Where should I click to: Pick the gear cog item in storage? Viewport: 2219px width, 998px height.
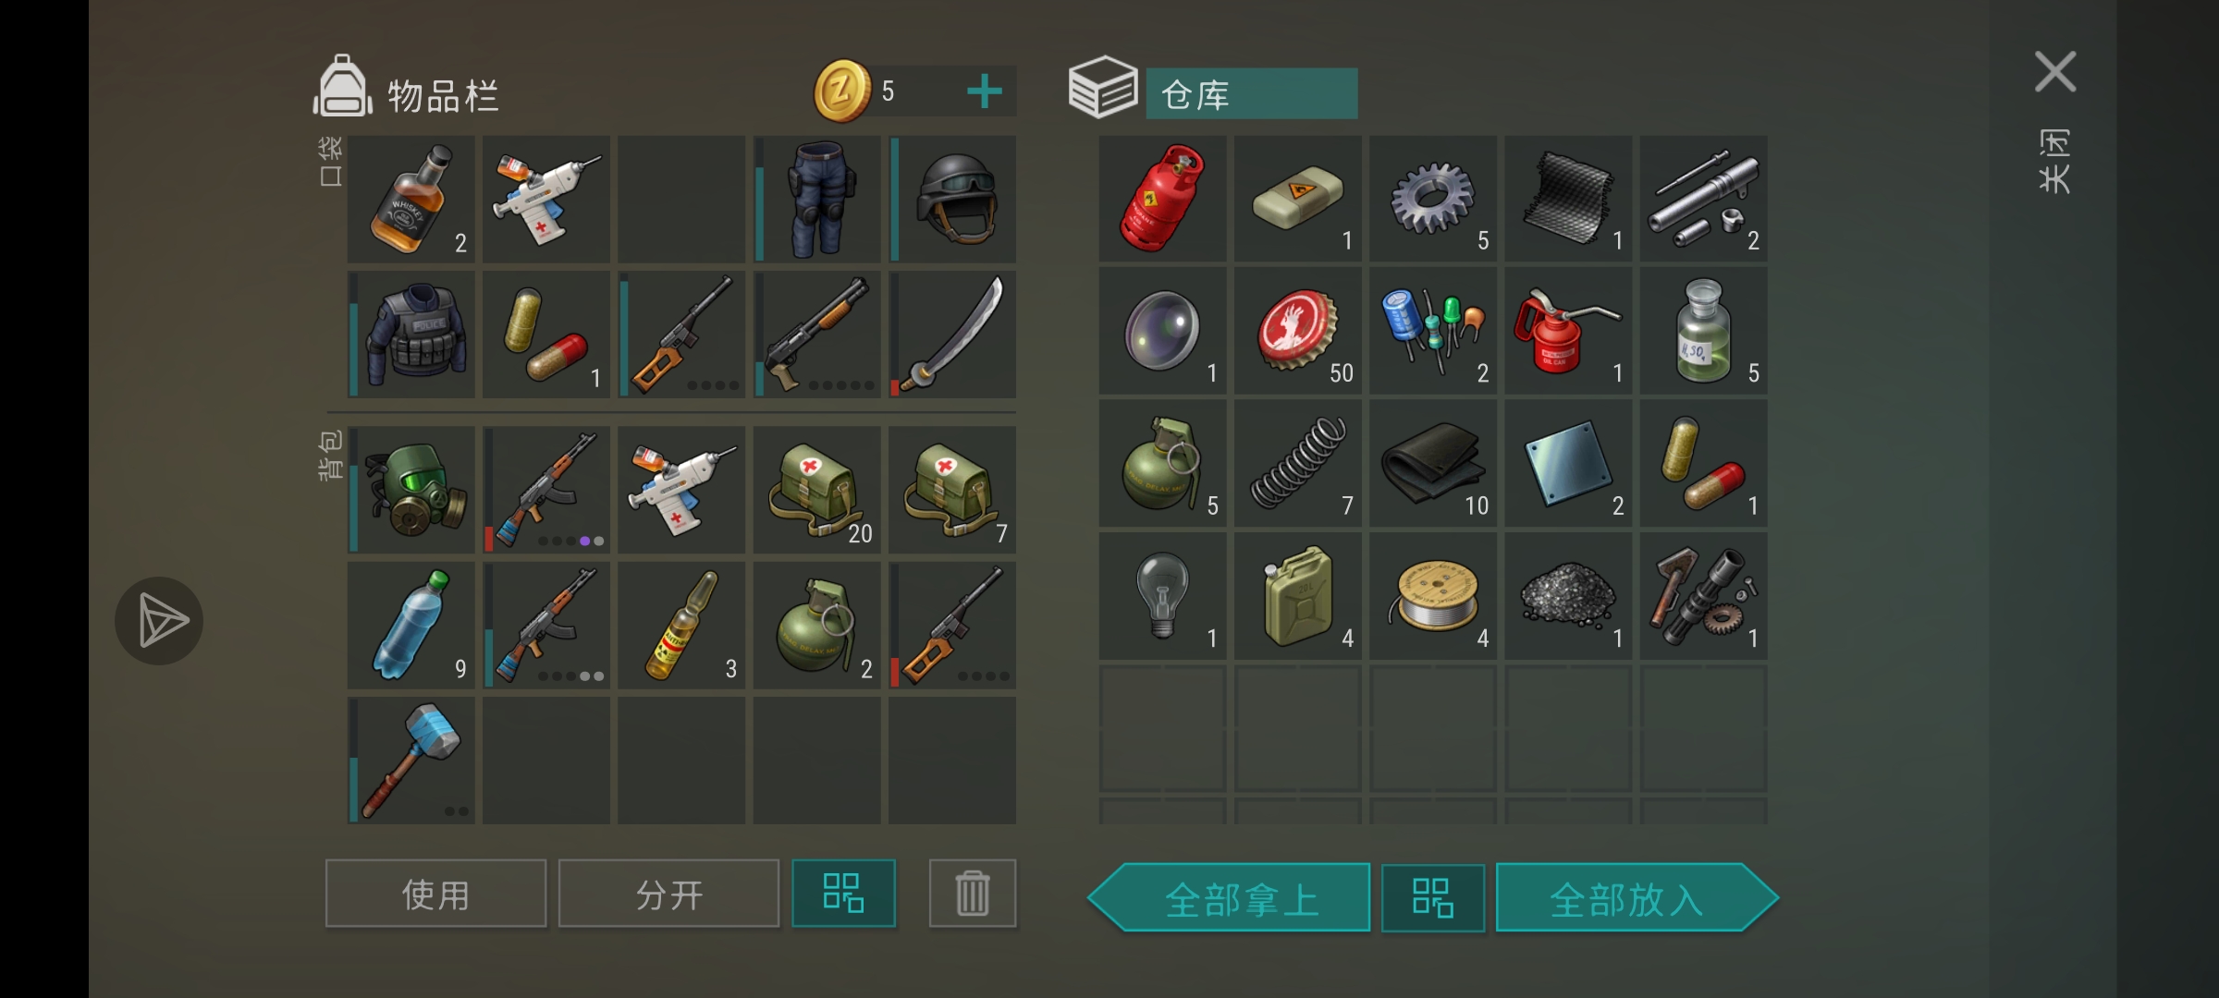1433,198
